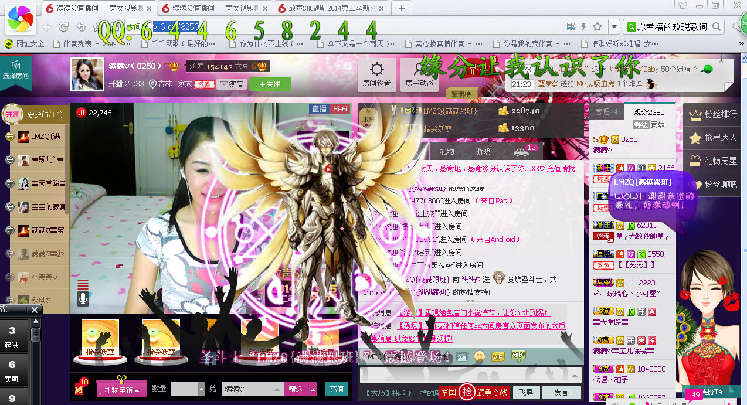Click the 充值 recharge button

(x=337, y=389)
